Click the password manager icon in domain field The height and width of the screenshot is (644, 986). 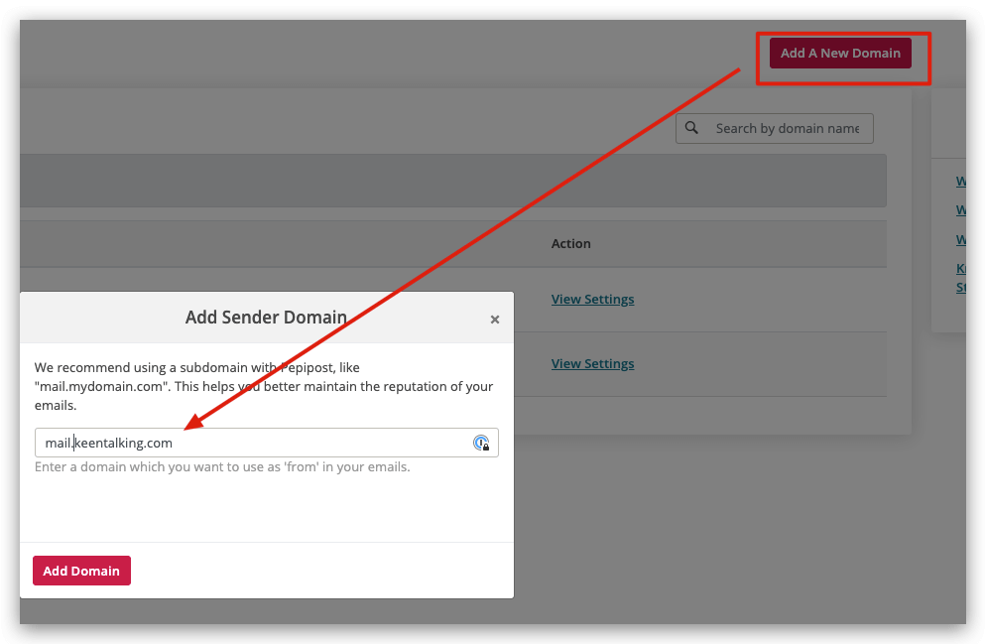point(482,444)
